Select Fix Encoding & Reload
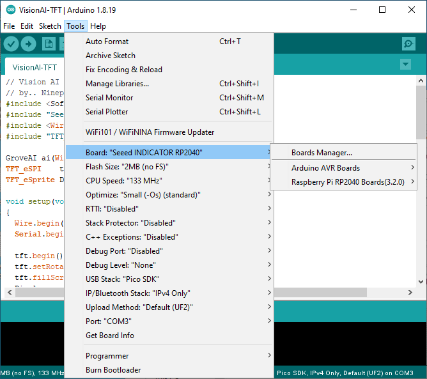 pos(169,70)
